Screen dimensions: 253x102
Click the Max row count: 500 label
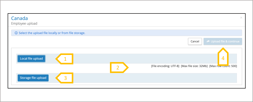[x=223, y=66]
